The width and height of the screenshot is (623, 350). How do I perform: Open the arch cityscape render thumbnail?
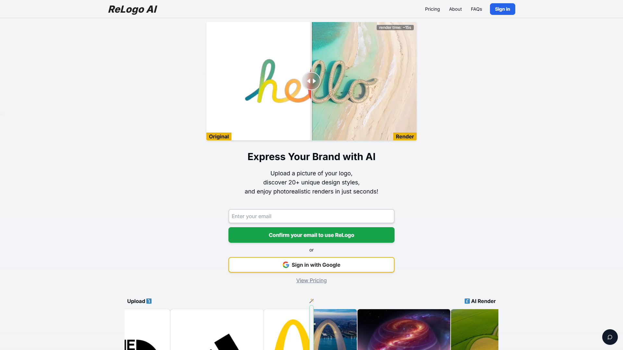(x=335, y=330)
